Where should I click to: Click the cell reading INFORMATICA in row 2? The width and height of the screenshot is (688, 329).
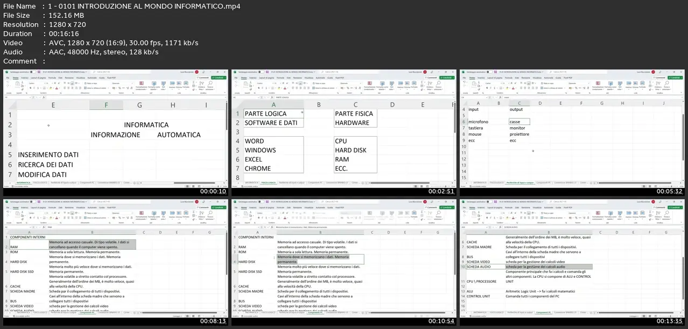click(146, 124)
